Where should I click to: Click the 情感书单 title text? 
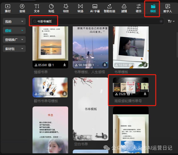(41, 72)
